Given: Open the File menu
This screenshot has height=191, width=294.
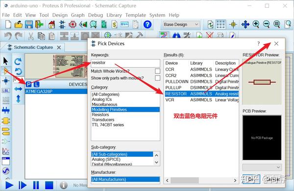Looking at the screenshot, I should tap(6, 15).
